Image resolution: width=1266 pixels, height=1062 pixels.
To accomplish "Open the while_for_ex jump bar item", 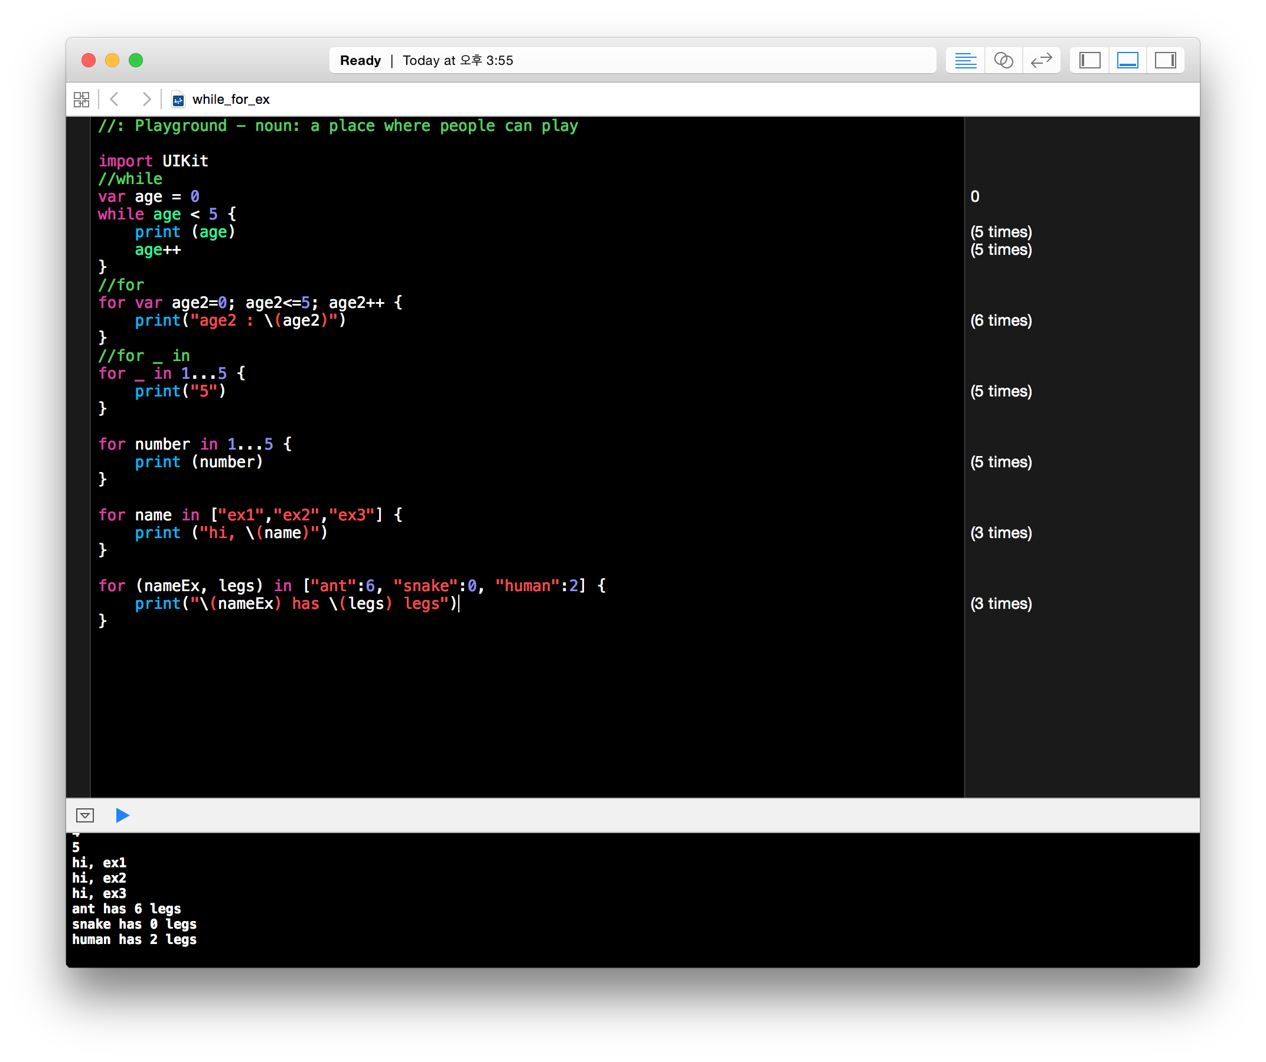I will click(x=231, y=99).
